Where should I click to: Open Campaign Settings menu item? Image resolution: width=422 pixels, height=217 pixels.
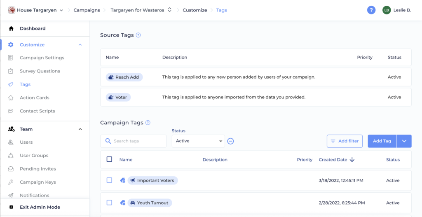click(x=42, y=58)
